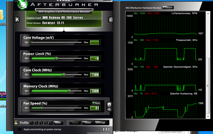213x134 pixels.
Task: Click the Core Clock 1100 value field
Action: [95, 75]
